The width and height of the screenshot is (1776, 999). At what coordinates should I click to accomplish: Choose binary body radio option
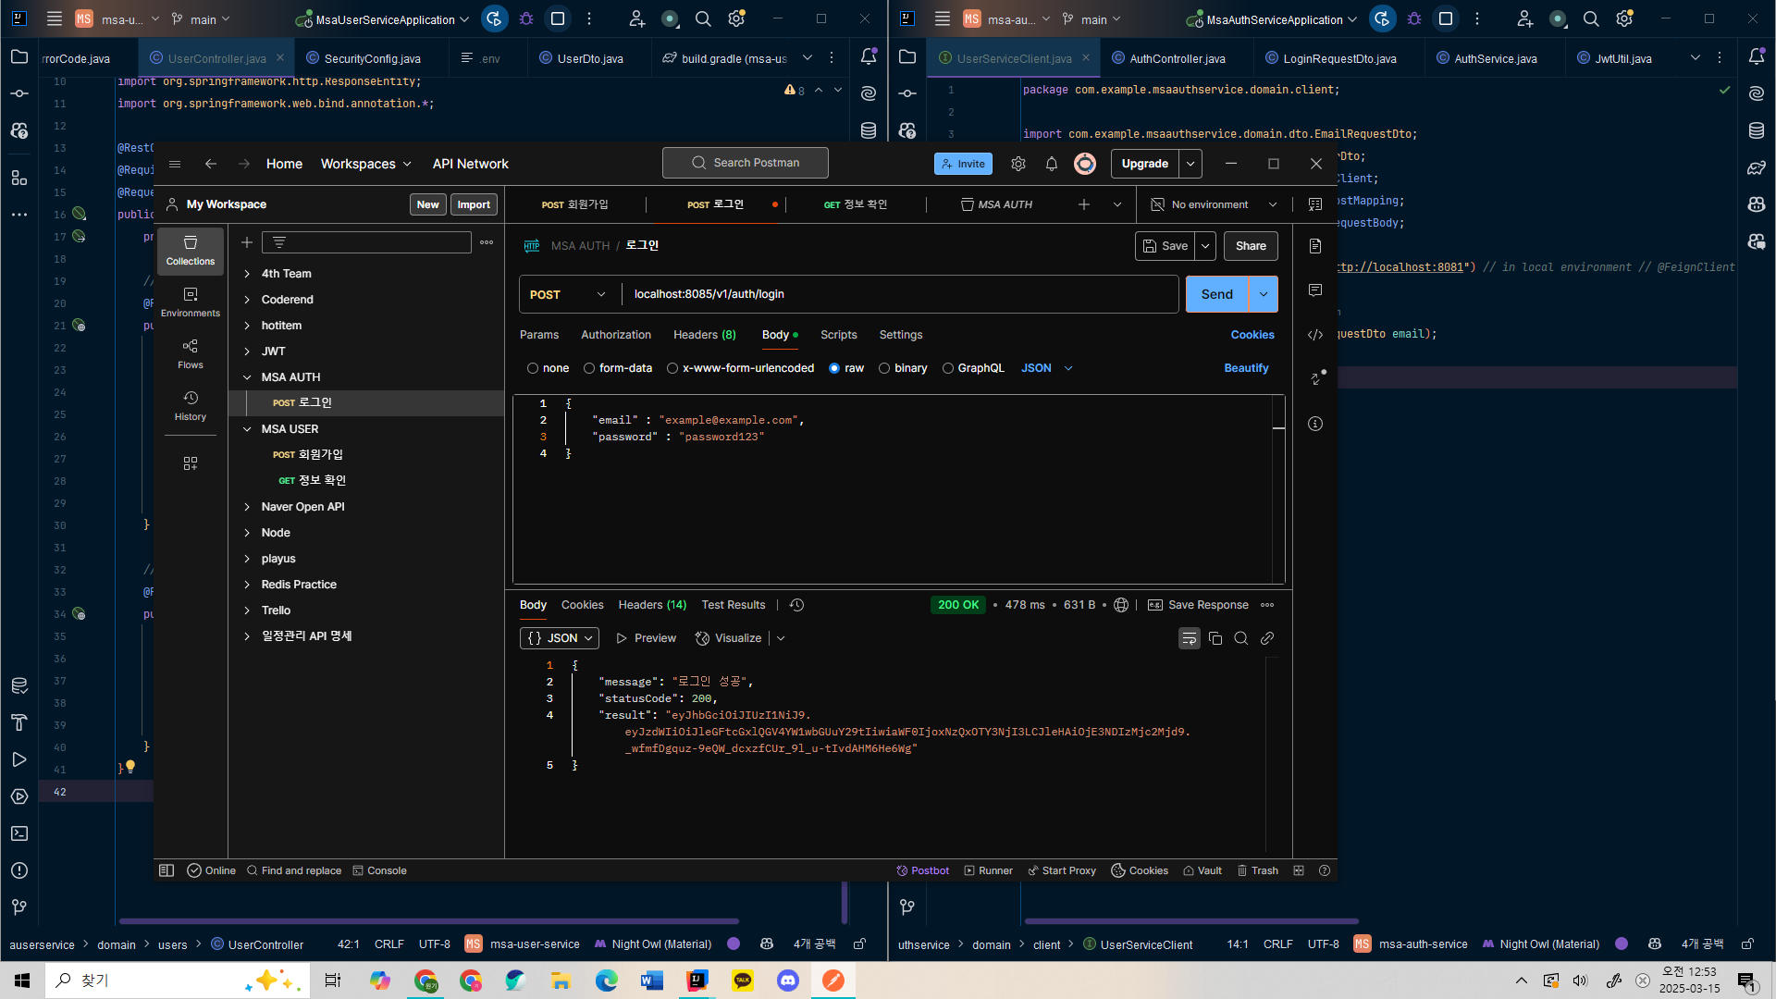[x=884, y=368]
